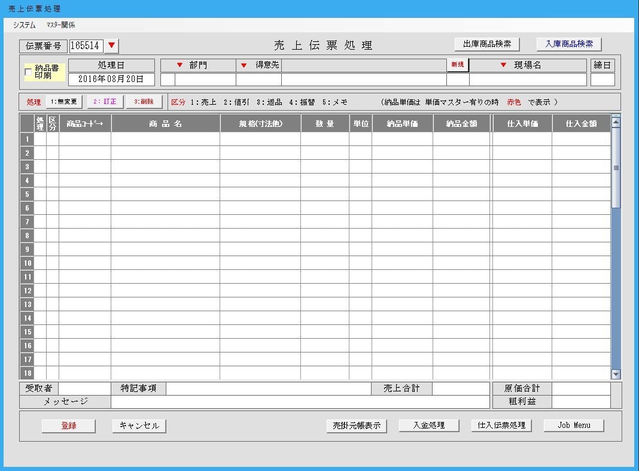Viewport: 639px width, 471px height.
Task: Click the 登録 button
Action: tap(68, 426)
